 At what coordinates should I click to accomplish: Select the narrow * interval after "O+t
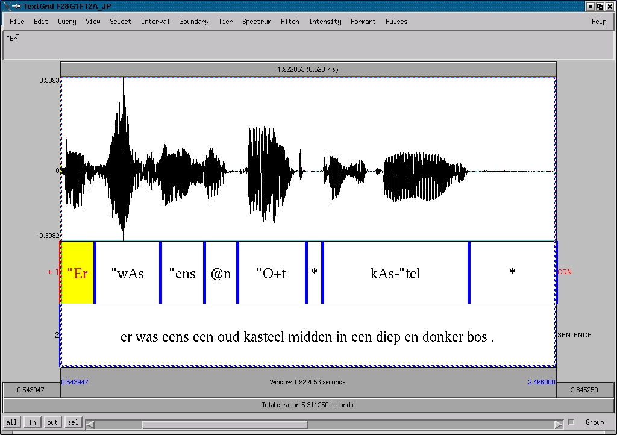[x=315, y=273]
